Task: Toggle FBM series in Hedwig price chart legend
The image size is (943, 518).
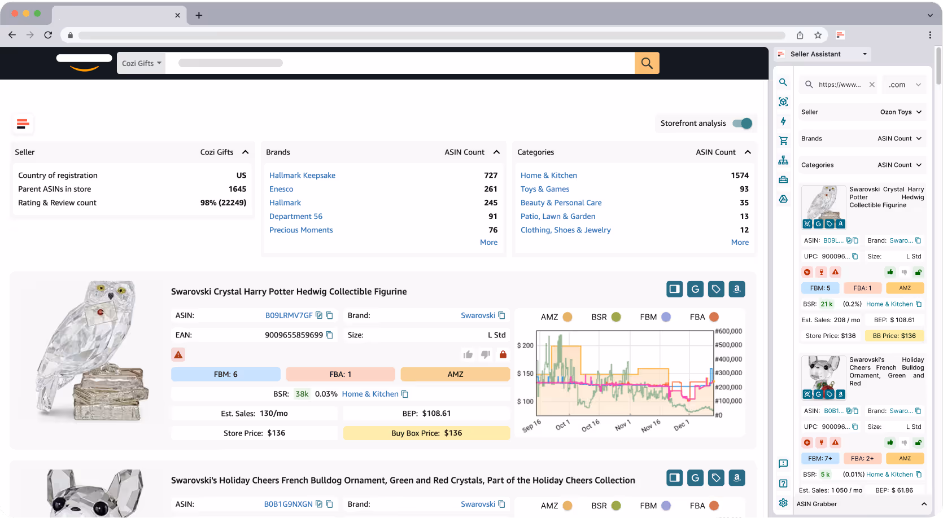Action: [666, 317]
